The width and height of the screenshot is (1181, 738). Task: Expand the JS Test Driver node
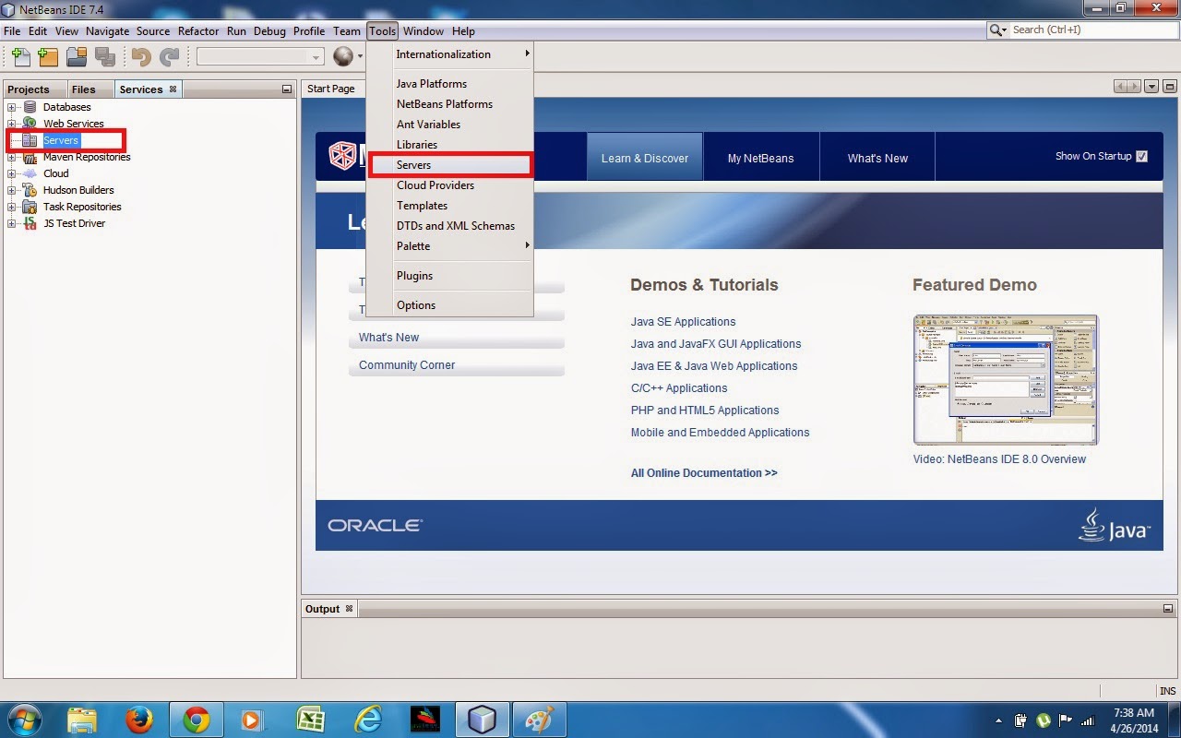[x=11, y=223]
